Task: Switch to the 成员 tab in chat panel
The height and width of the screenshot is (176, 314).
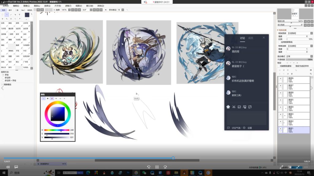Action: (251, 38)
